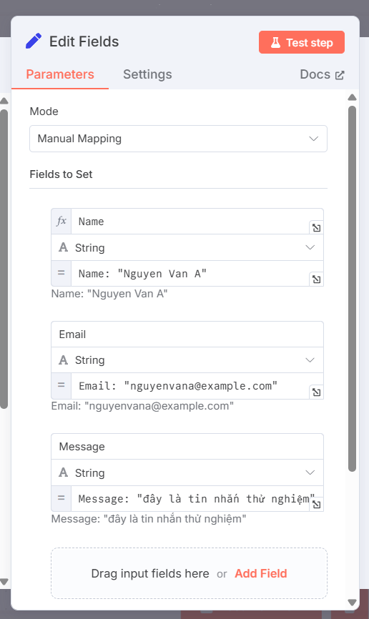Click the Email field name input

[187, 334]
